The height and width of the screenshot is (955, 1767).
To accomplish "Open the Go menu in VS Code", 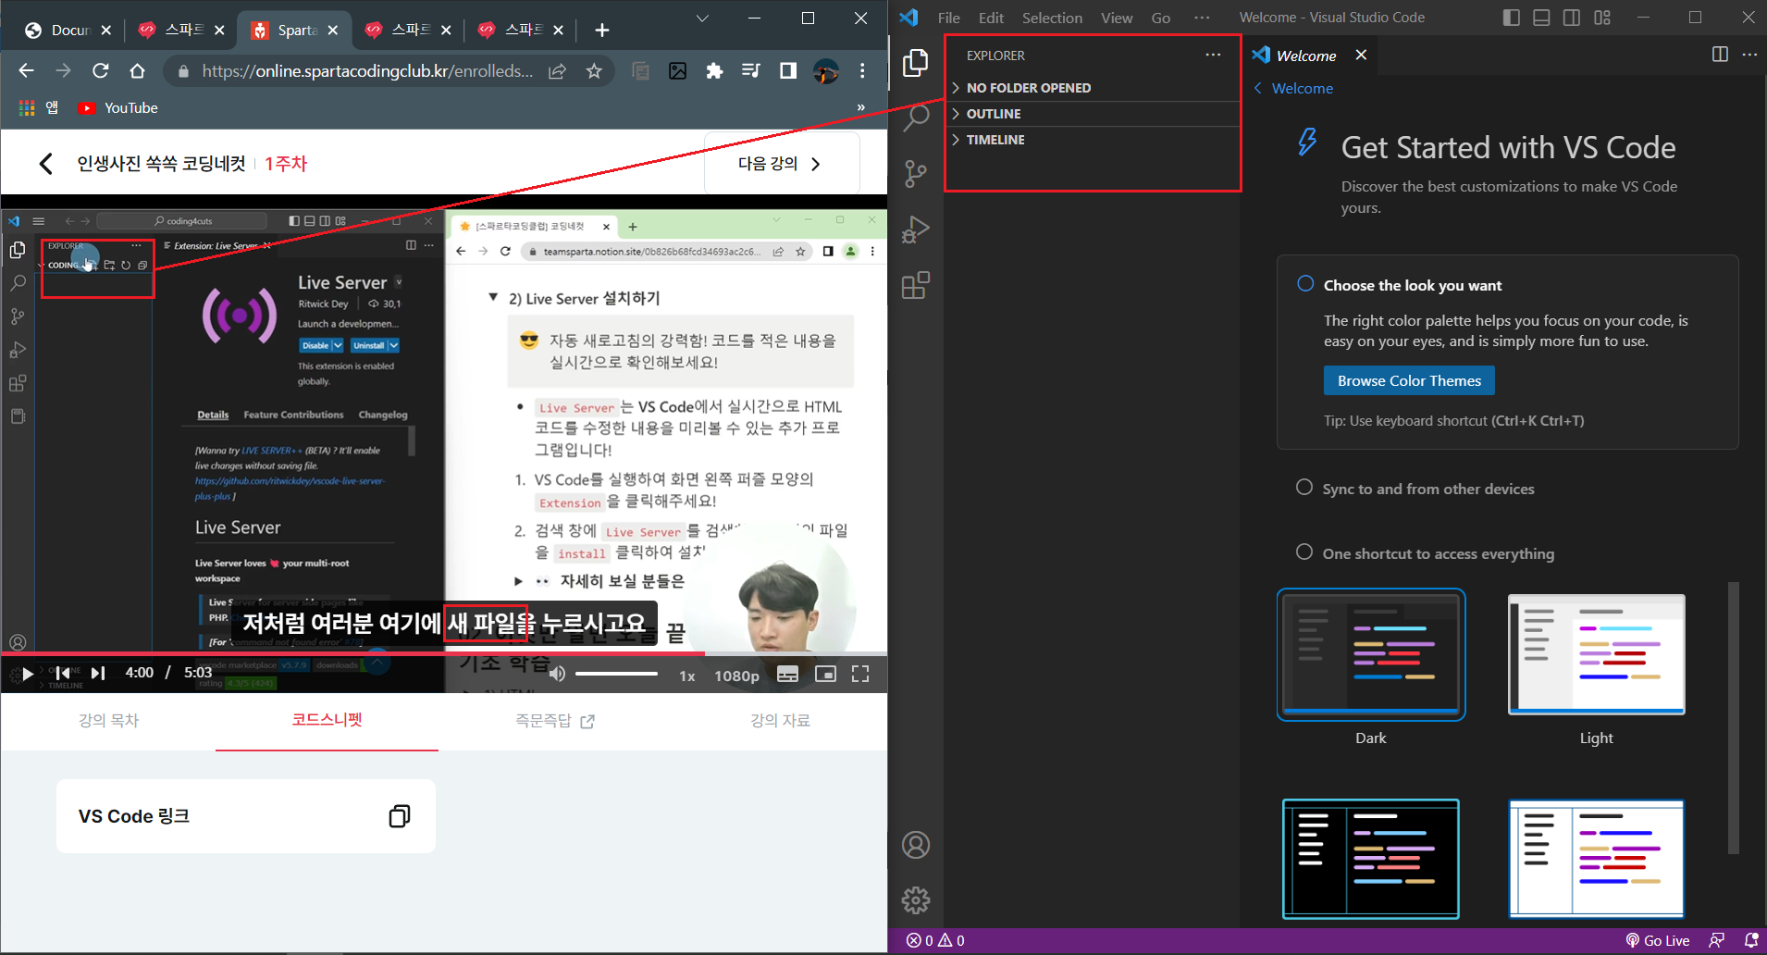I will pos(1161,18).
